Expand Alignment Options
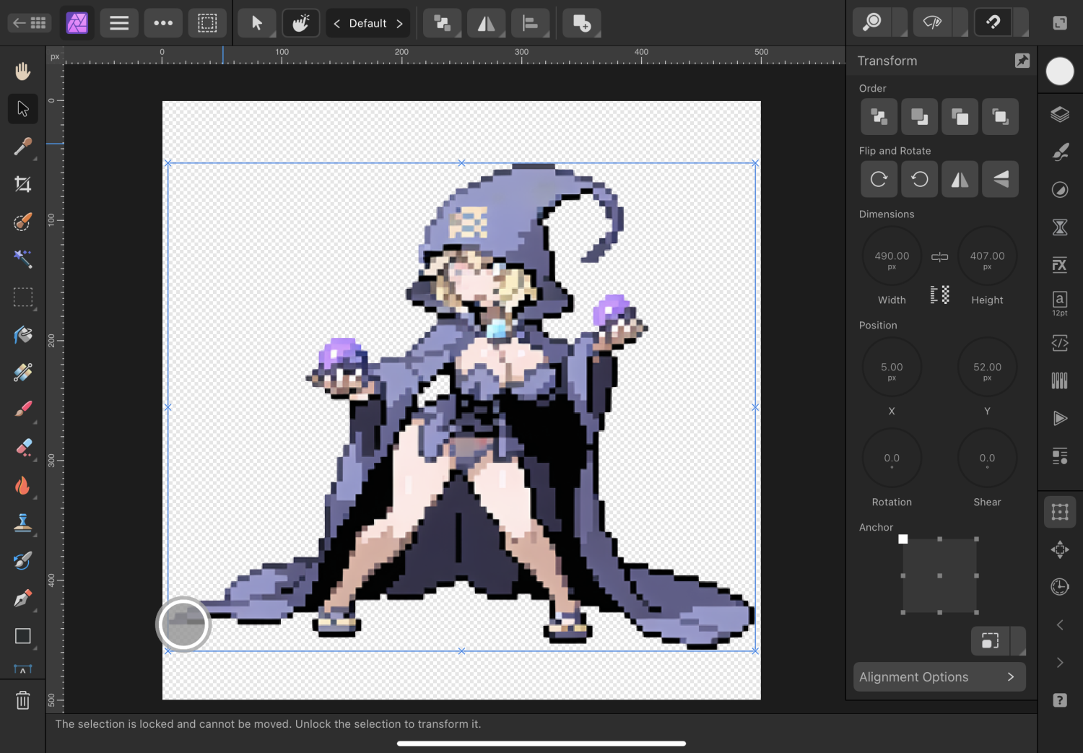 point(939,677)
